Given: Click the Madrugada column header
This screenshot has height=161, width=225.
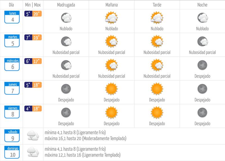Looking at the screenshot, I should tap(66, 5).
